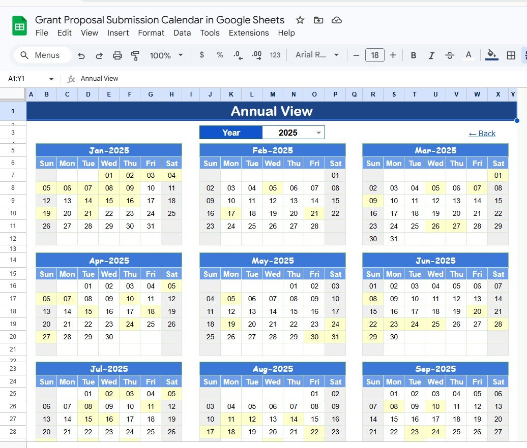Open the Edit menu

64,33
